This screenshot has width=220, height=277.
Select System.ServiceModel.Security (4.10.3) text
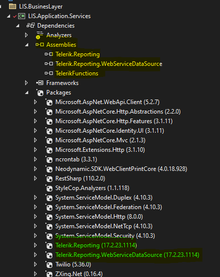[x=105, y=236]
